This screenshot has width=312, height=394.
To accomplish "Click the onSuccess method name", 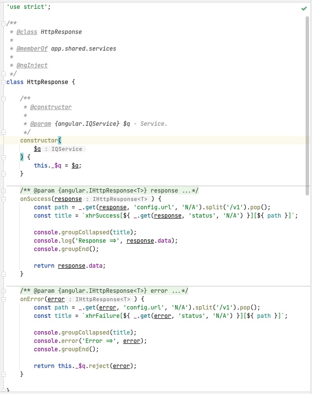I will click(35, 199).
